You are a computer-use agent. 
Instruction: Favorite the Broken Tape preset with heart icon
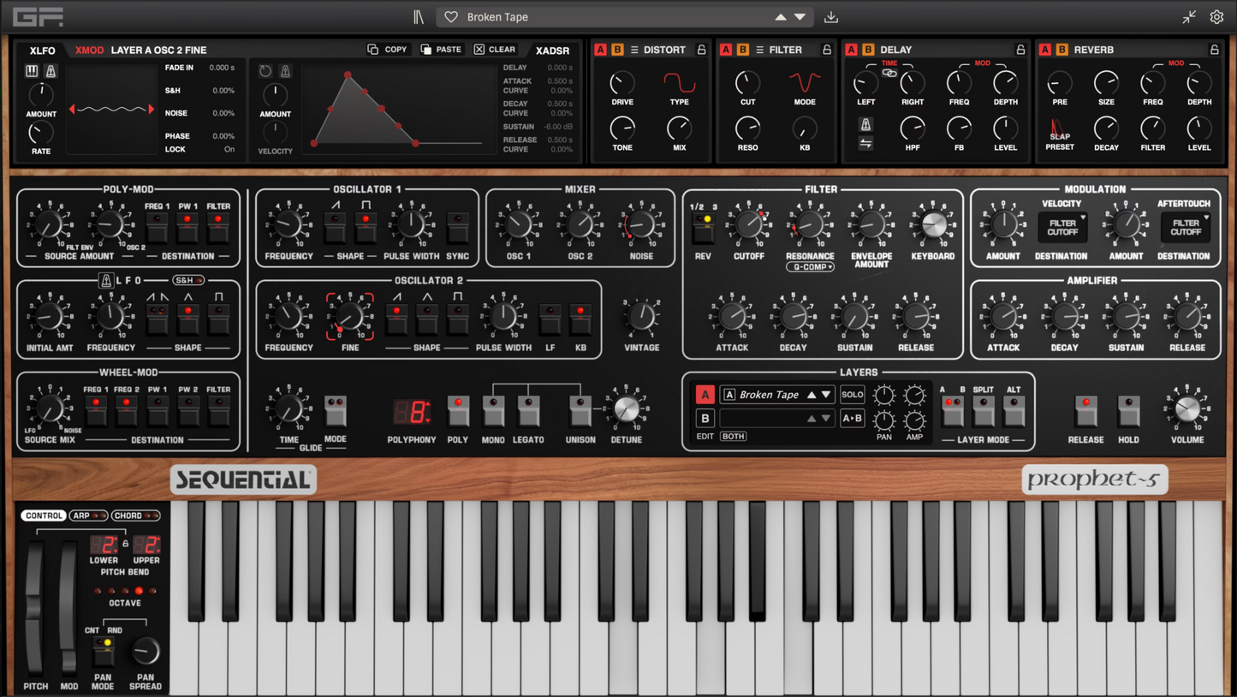(x=451, y=17)
